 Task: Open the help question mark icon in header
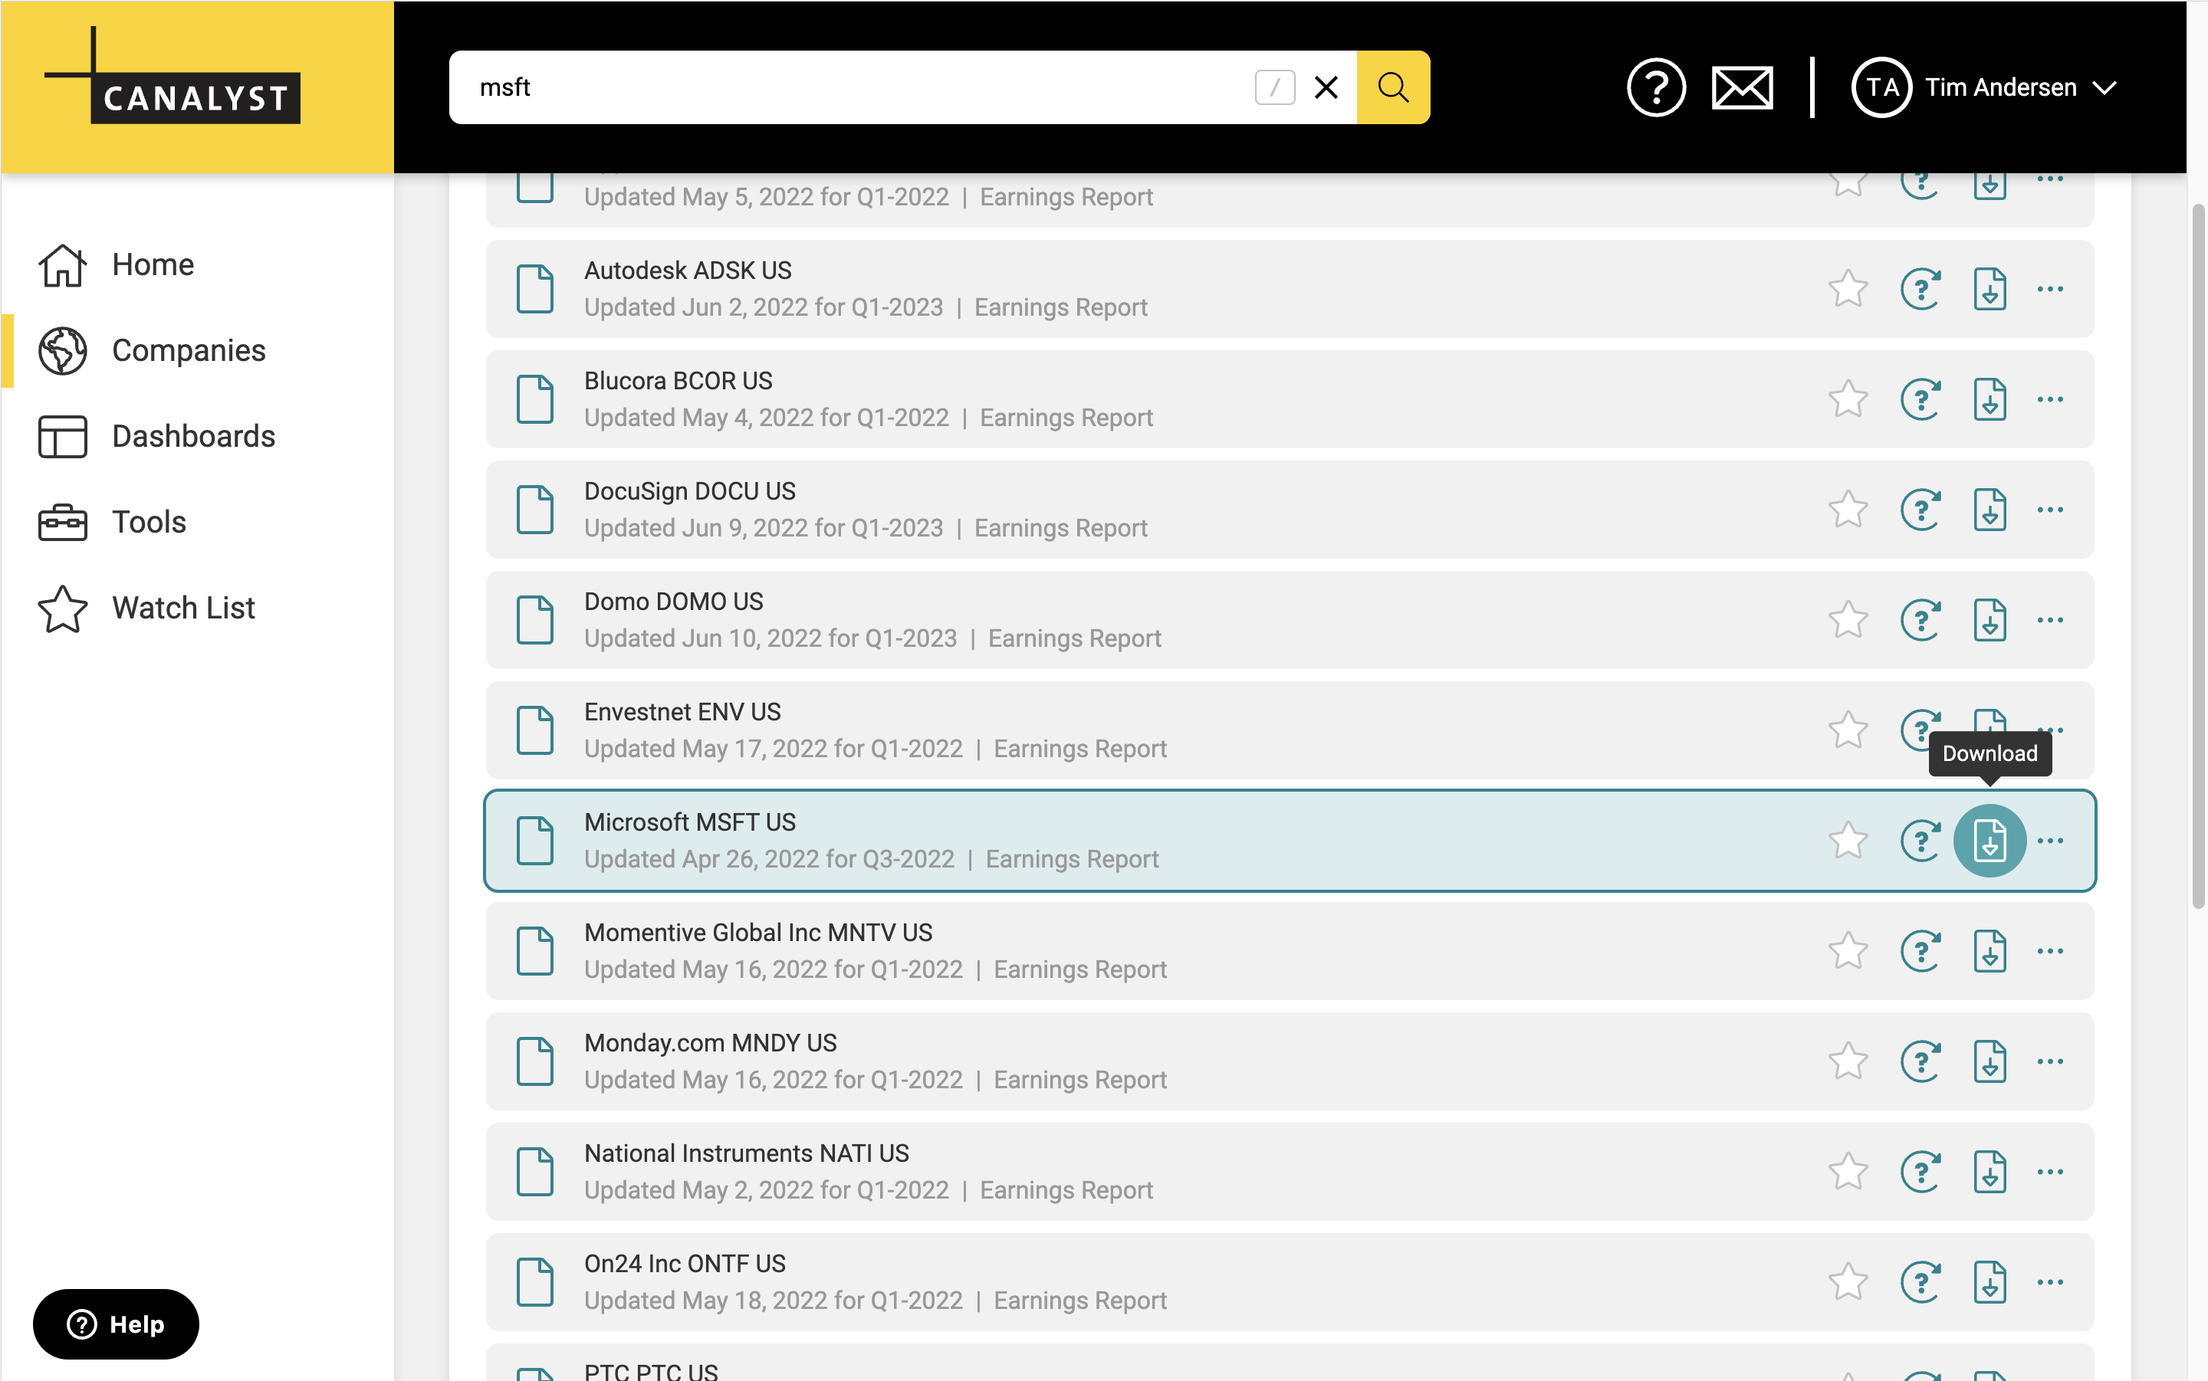coord(1655,87)
